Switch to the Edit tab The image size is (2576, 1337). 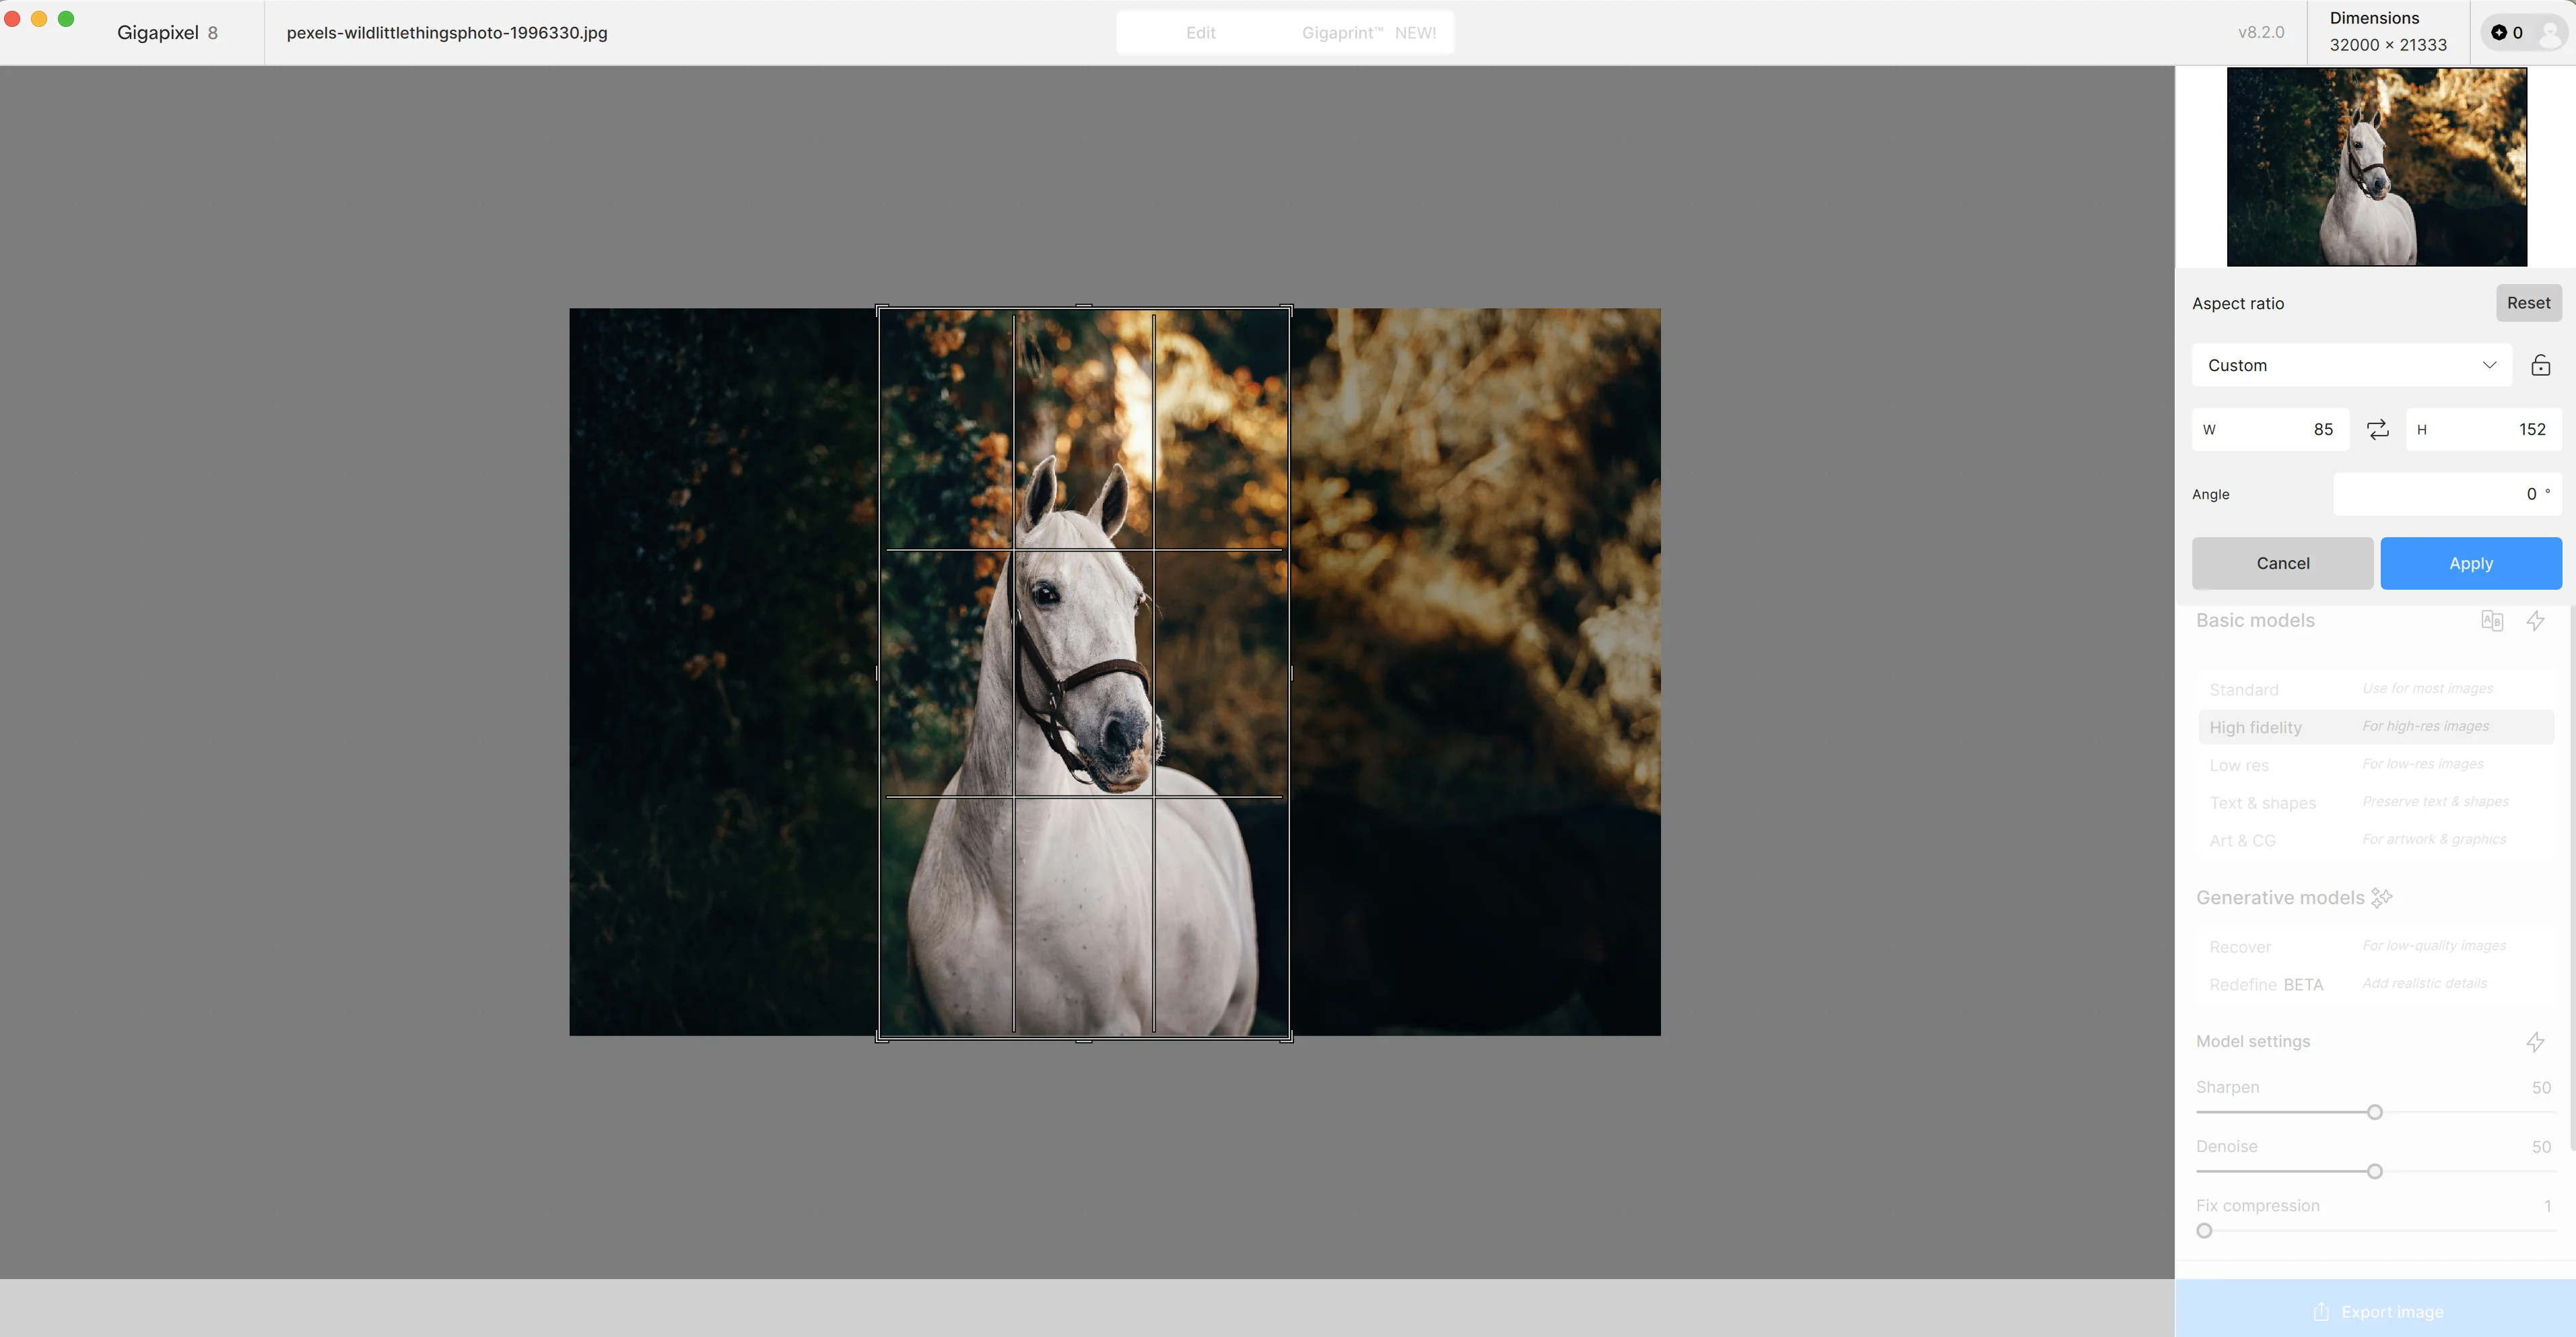click(x=1200, y=33)
